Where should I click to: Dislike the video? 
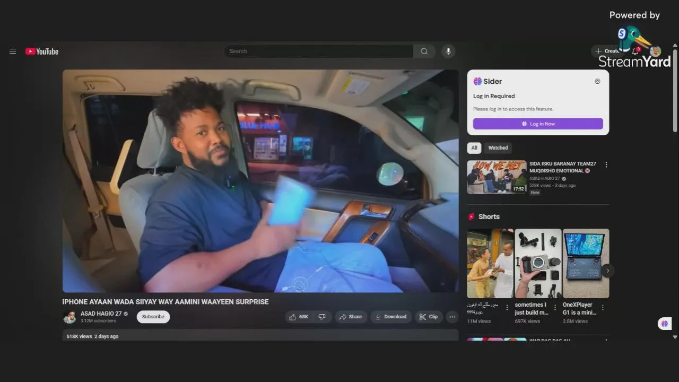(322, 317)
